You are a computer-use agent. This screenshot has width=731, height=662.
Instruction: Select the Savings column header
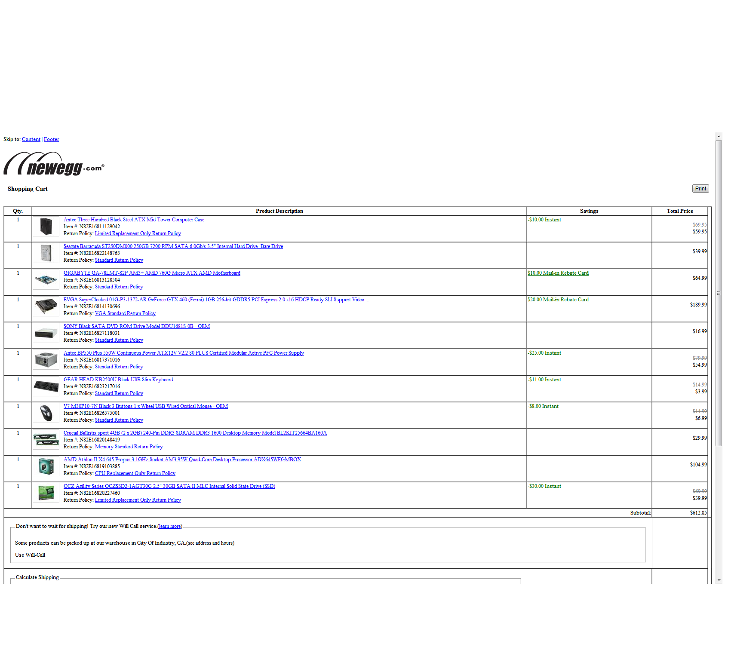[589, 211]
